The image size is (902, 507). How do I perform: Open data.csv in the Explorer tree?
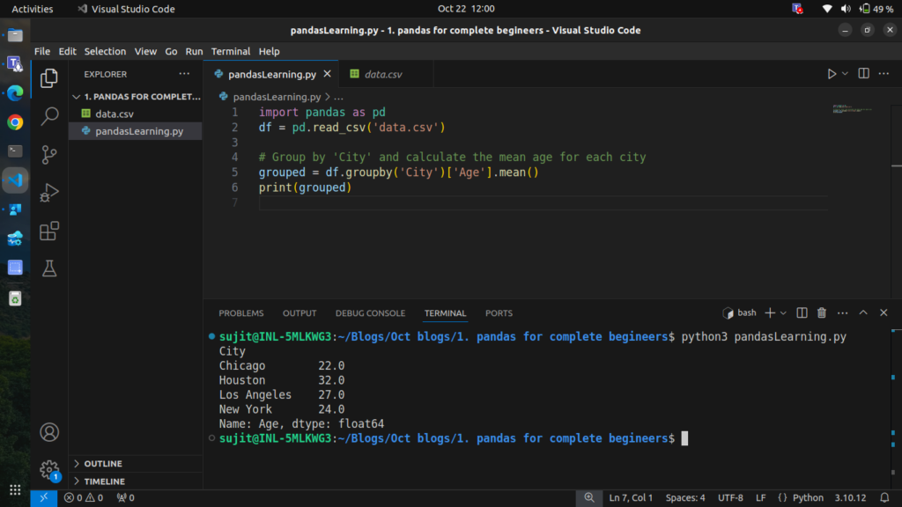(x=115, y=114)
